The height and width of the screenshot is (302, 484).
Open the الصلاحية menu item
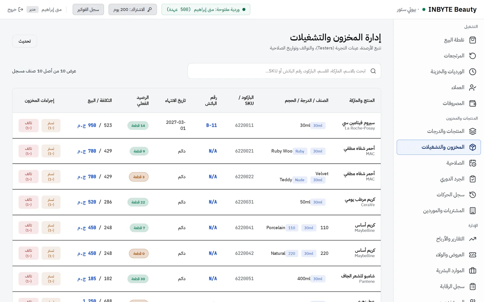tap(439, 163)
